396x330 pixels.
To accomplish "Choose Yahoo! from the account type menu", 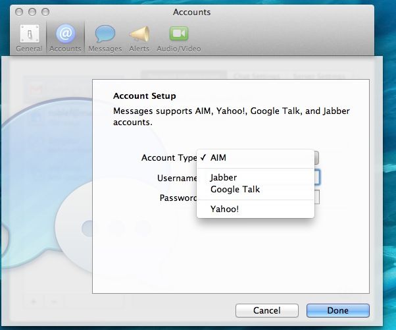I will click(x=255, y=209).
